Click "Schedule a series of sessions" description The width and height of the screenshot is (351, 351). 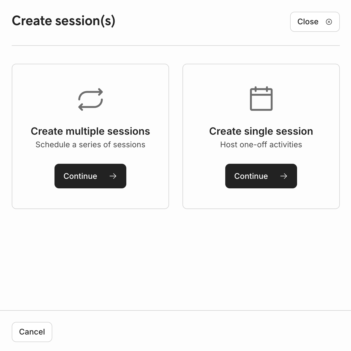(x=90, y=145)
